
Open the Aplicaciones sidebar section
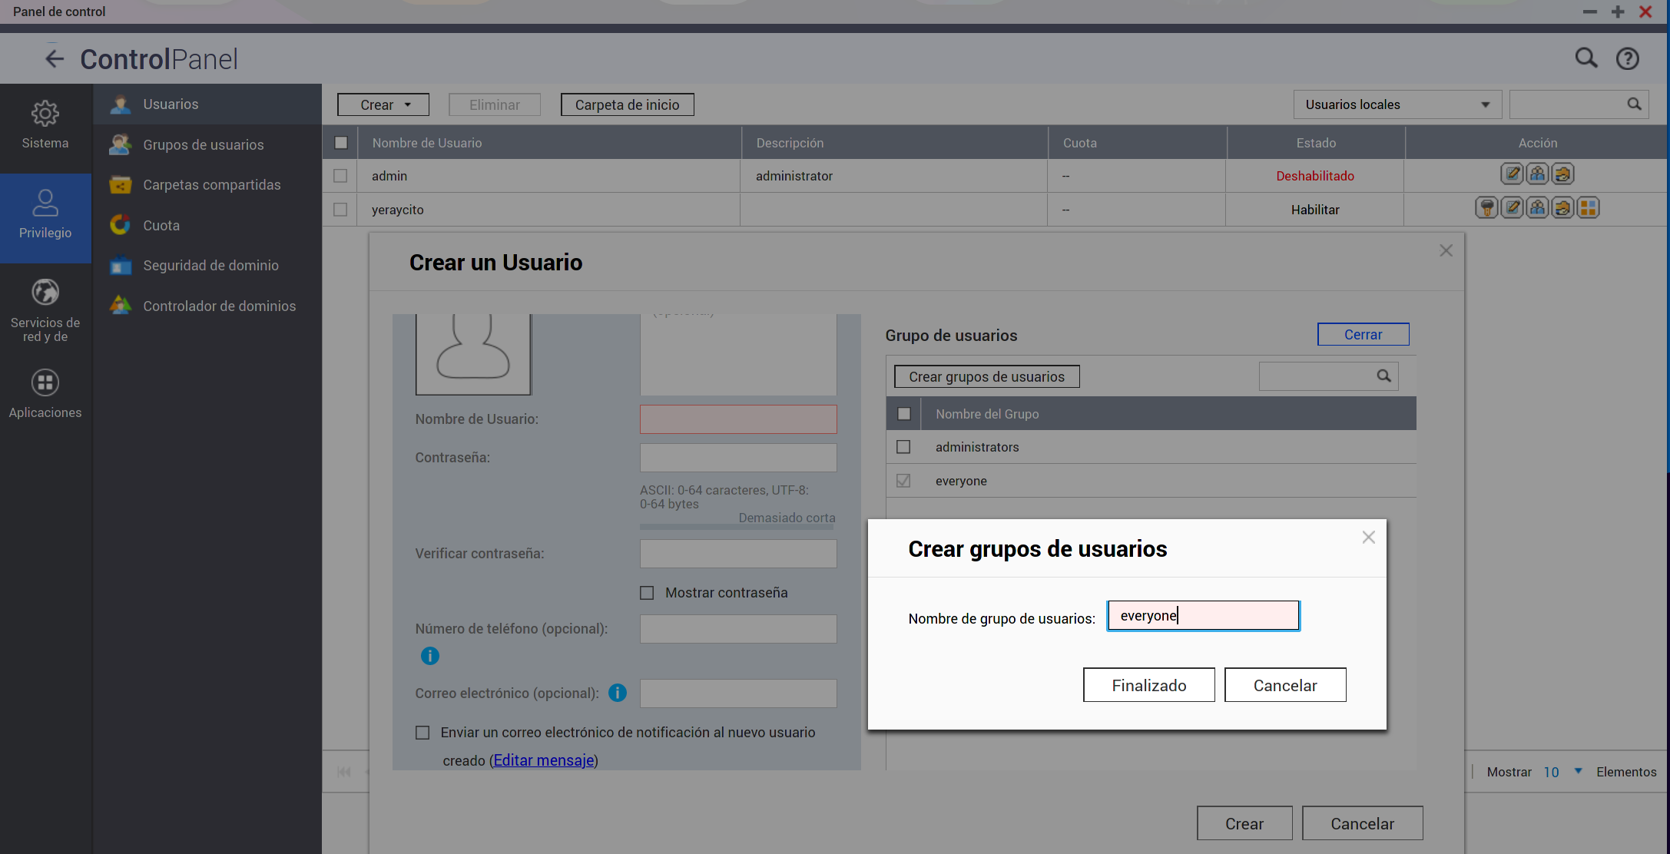[45, 393]
